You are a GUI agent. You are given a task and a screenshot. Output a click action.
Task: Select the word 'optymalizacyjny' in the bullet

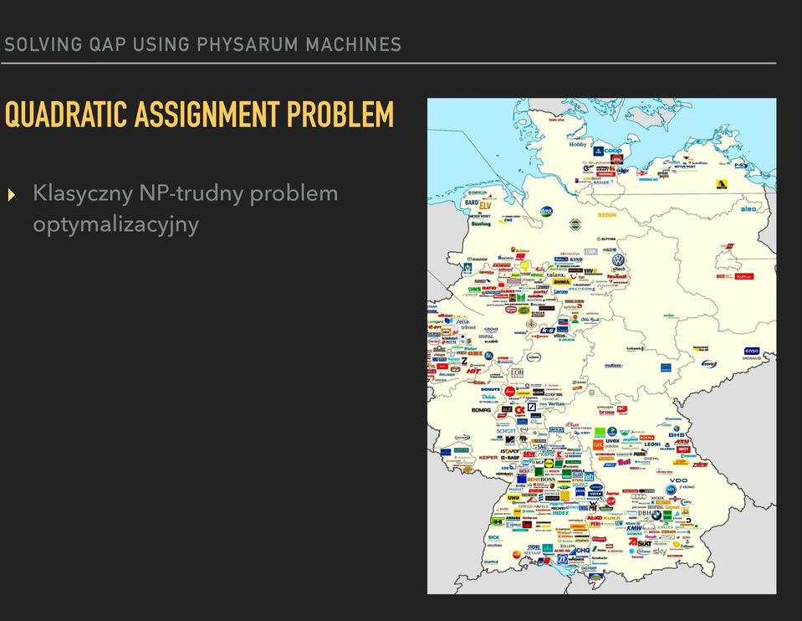(115, 225)
